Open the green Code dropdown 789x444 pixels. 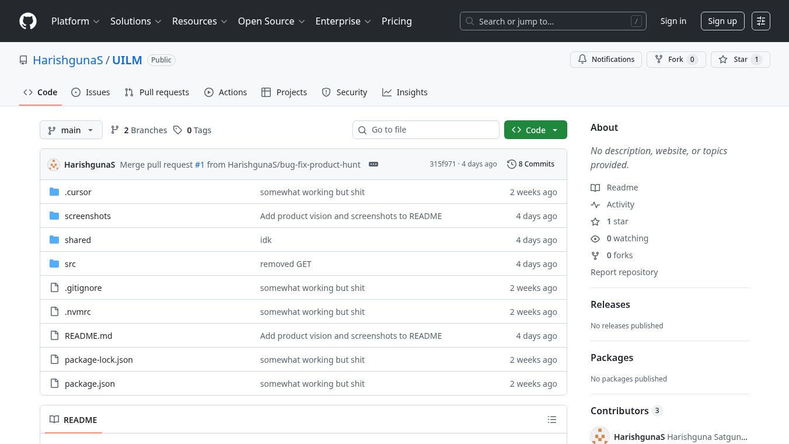[x=535, y=130]
